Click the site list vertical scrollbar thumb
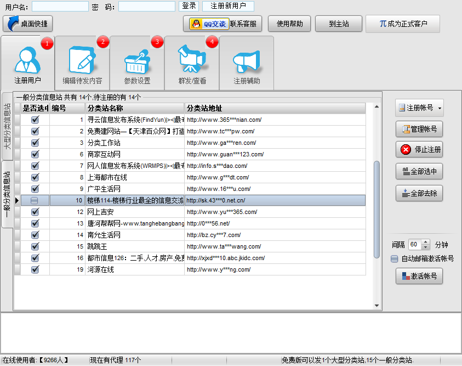 (x=377, y=210)
